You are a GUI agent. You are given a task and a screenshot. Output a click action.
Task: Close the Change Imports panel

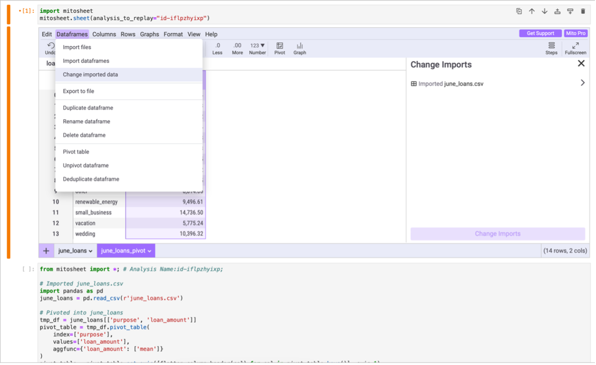pos(581,63)
